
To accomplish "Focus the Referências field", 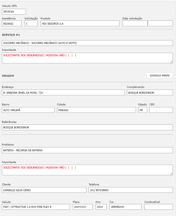I will (87, 128).
